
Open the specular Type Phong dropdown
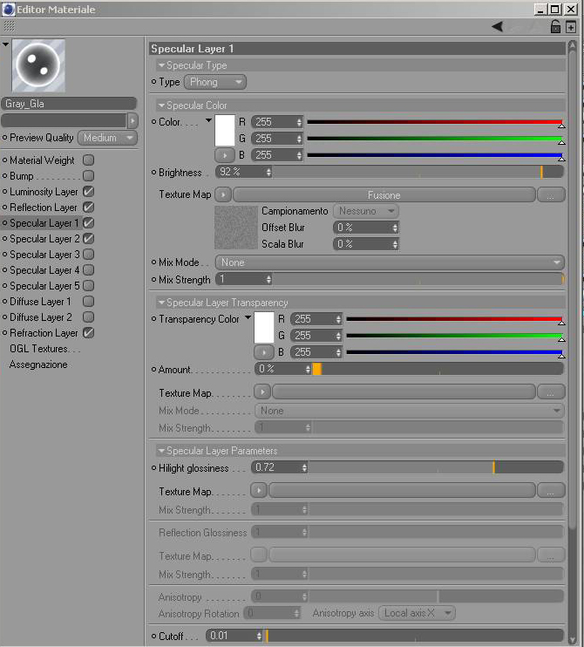(215, 82)
